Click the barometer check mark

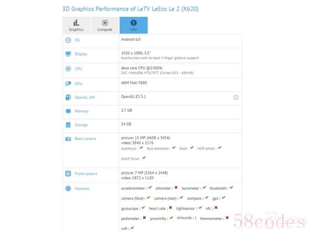204,188
